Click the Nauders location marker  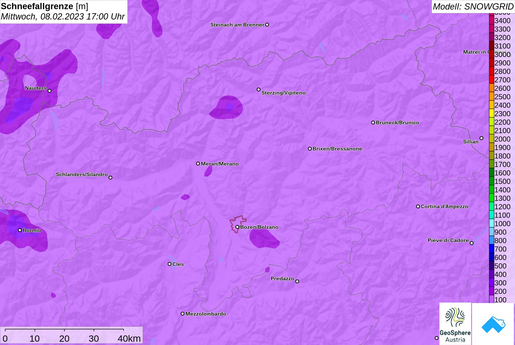tap(49, 91)
